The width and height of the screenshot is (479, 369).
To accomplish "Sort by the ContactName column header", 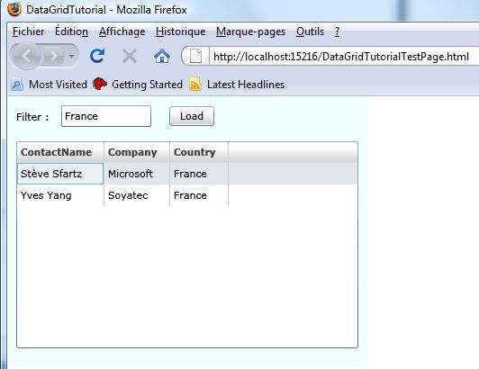I will point(60,152).
